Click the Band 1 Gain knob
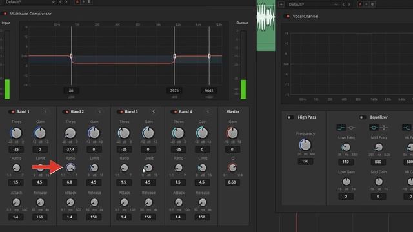This screenshot has width=413, height=232. click(x=40, y=133)
